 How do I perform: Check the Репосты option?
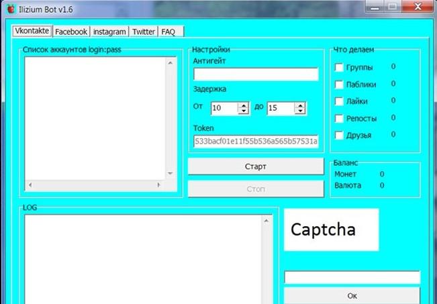(340, 119)
